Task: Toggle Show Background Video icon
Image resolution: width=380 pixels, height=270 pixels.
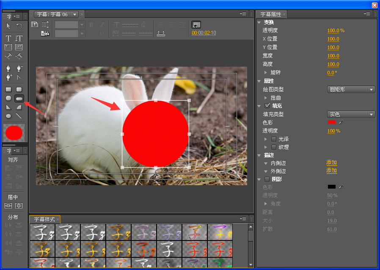Action: [196, 24]
